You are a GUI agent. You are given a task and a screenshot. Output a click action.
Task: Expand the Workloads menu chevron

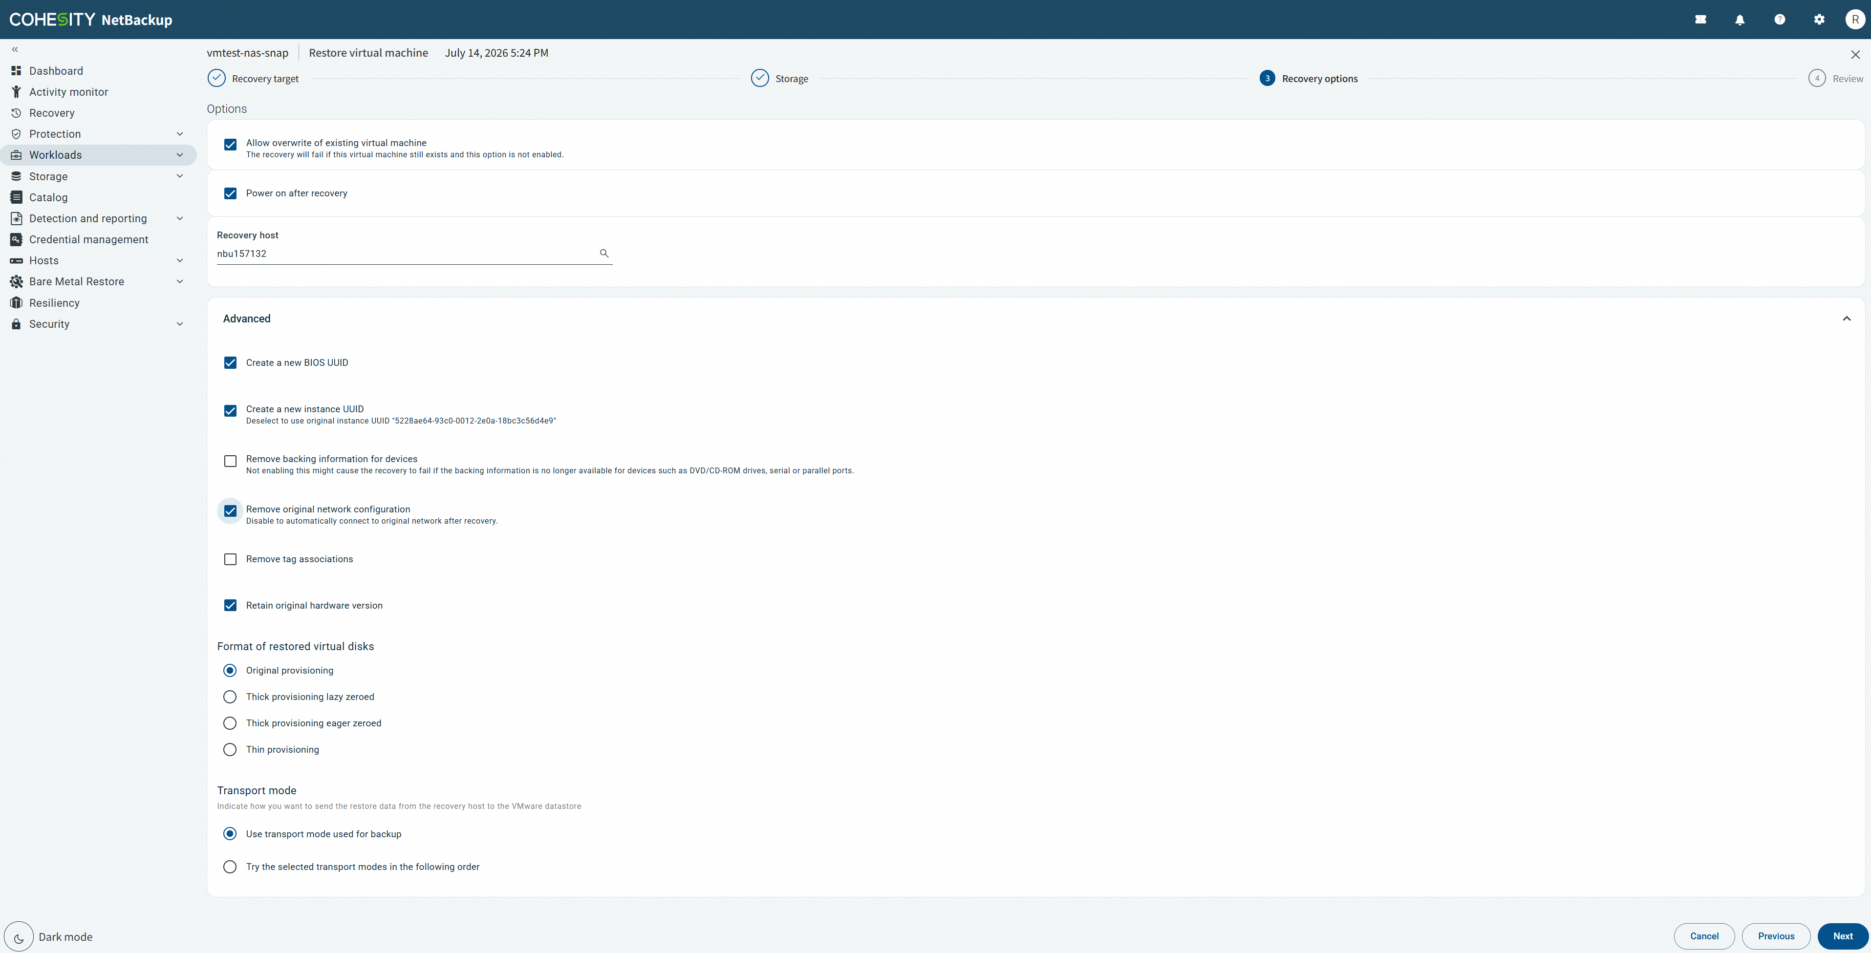179,154
